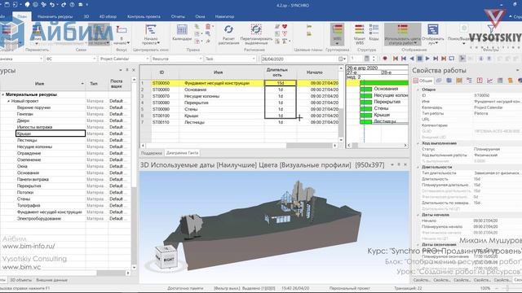This screenshot has height=293, width=522.
Task: Open the properties tab with chart icon
Action: pos(489,81)
